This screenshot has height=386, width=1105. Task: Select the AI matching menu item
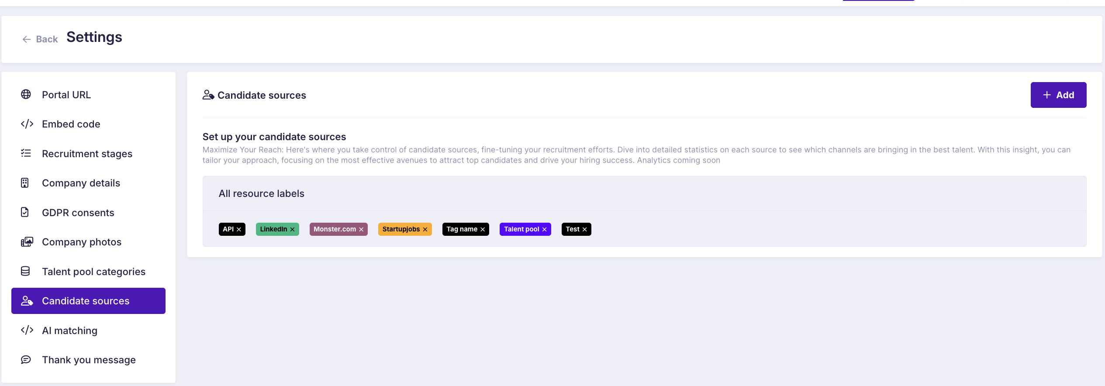(x=69, y=331)
